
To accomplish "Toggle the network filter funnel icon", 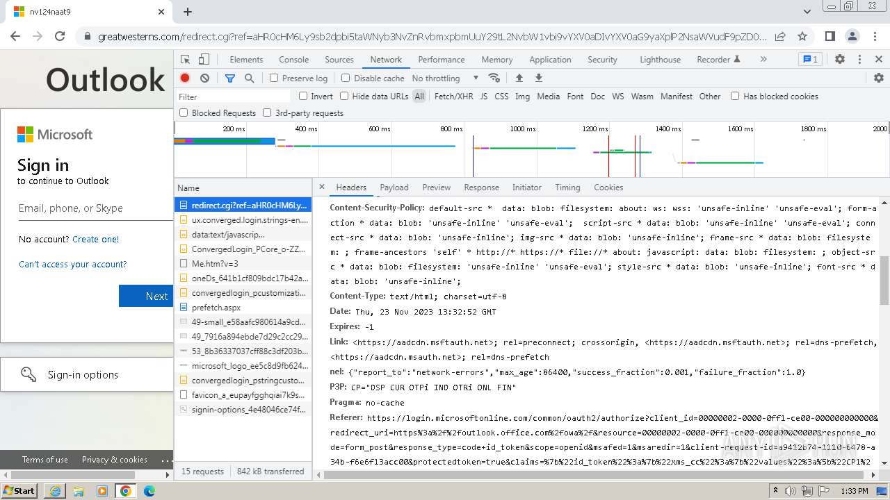I will click(x=230, y=78).
